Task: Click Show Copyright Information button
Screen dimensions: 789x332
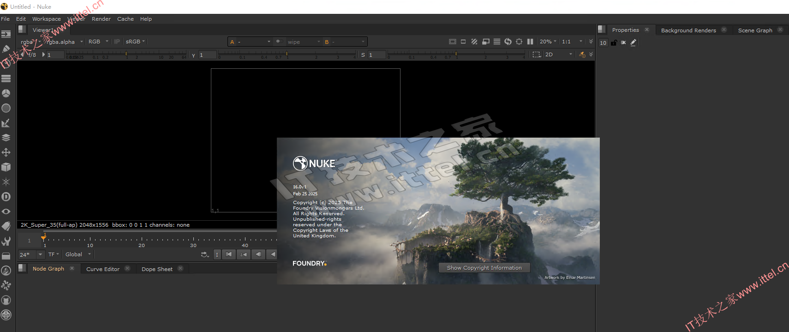Action: coord(484,268)
